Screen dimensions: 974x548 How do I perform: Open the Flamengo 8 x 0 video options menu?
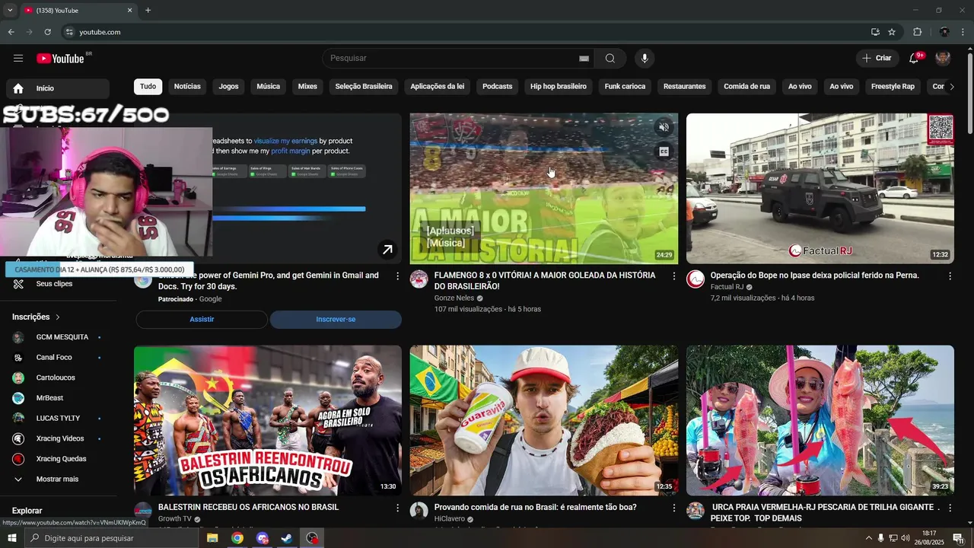673,276
